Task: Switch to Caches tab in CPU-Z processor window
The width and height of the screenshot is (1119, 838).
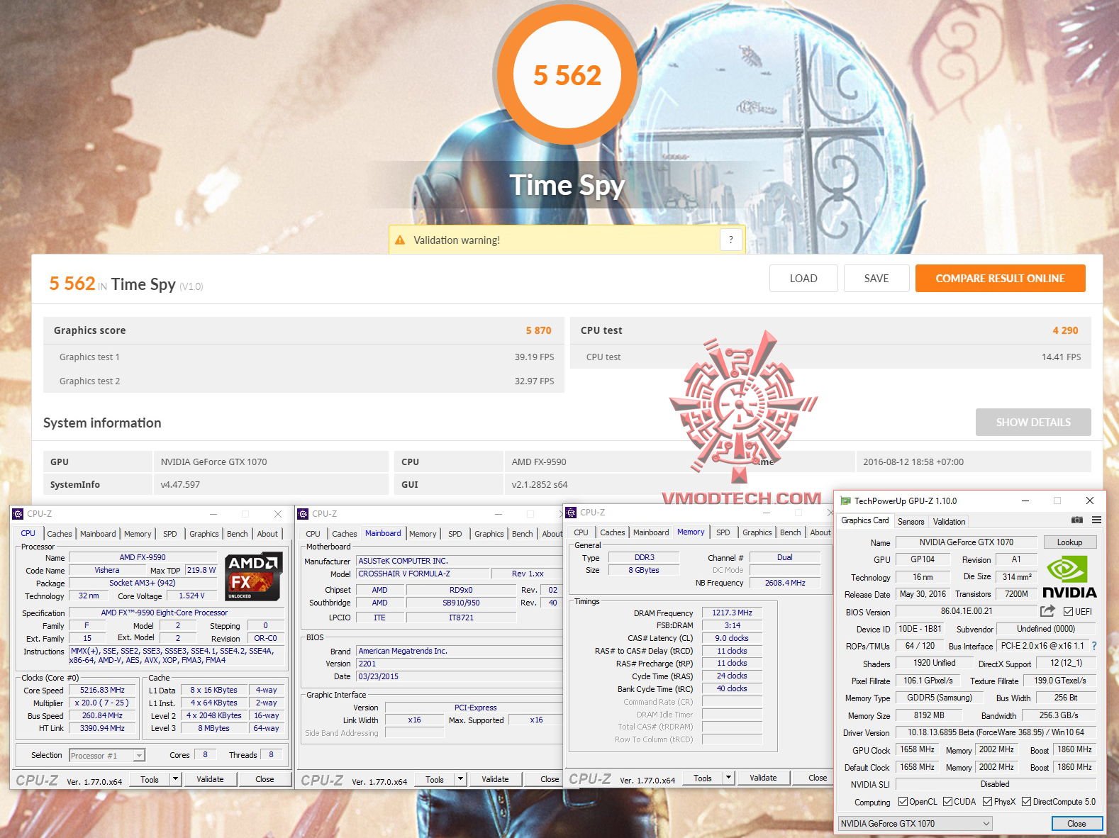Action: (x=60, y=534)
